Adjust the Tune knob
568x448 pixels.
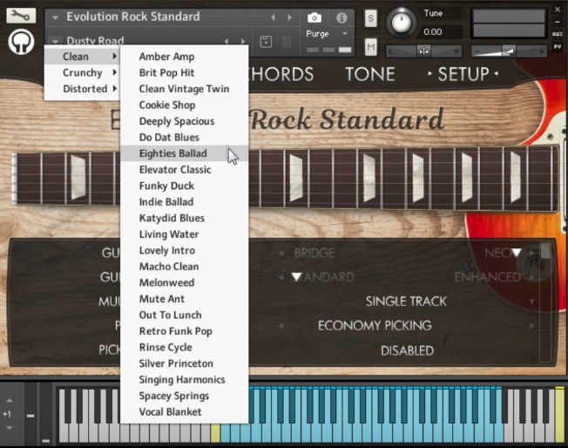[x=402, y=23]
